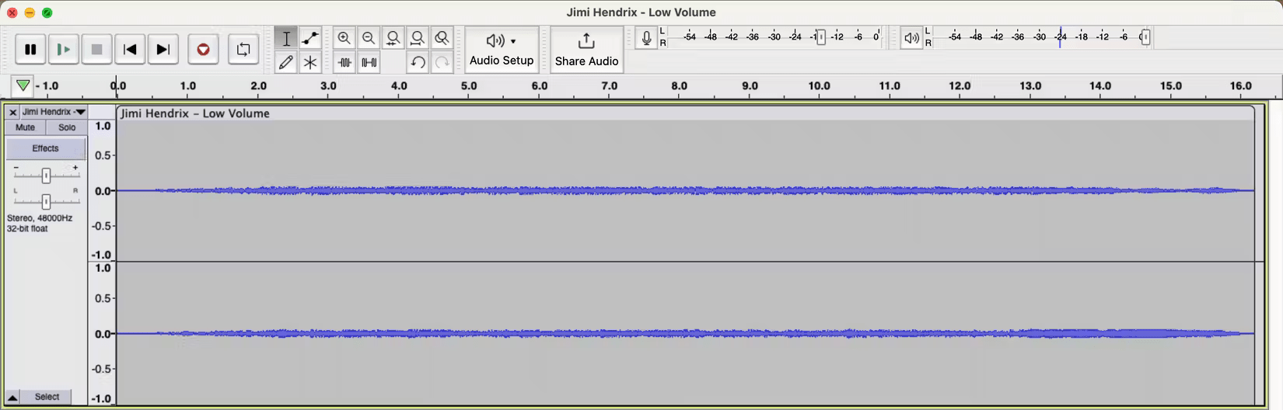Solo the Jimi Hendrix track
The height and width of the screenshot is (410, 1283).
pos(67,127)
